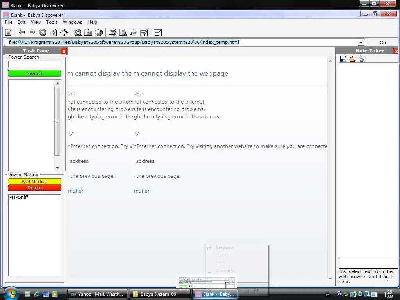Viewport: 400px width, 300px height.
Task: Click the Note Taker text area
Action: point(368,161)
